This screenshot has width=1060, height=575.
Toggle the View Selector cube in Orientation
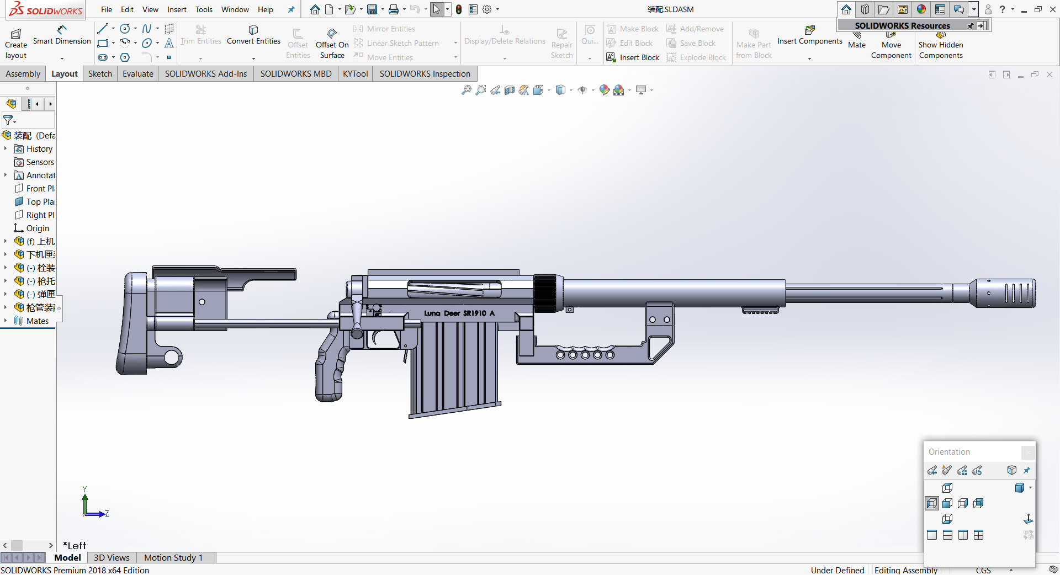click(1011, 470)
